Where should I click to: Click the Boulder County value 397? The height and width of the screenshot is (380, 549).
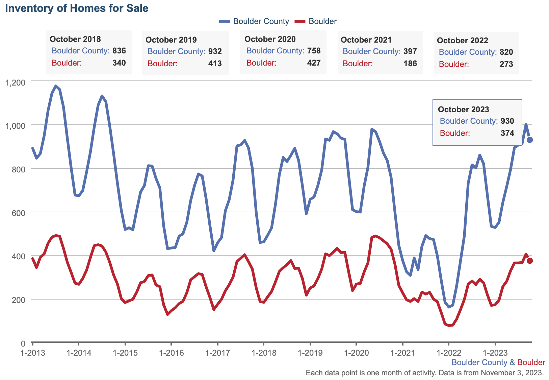click(x=410, y=51)
